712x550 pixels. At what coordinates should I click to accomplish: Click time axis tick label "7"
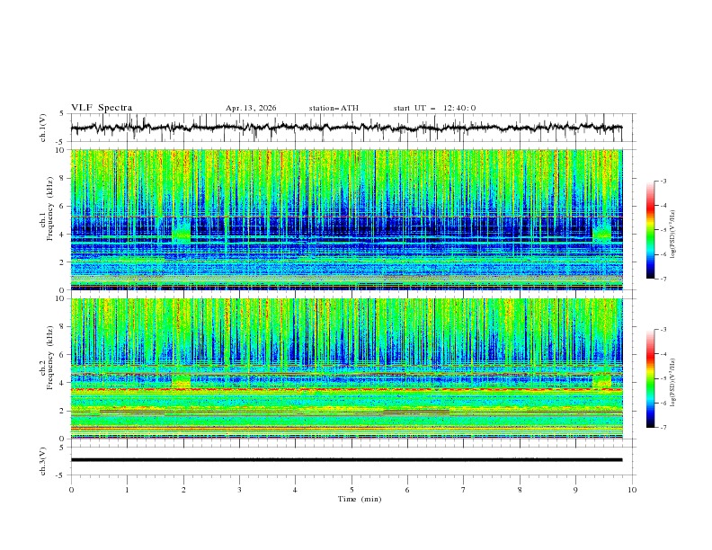click(464, 490)
